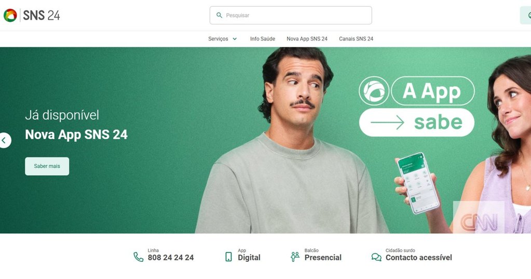
Task: Open Info Saúde in navigation
Action: pos(263,39)
